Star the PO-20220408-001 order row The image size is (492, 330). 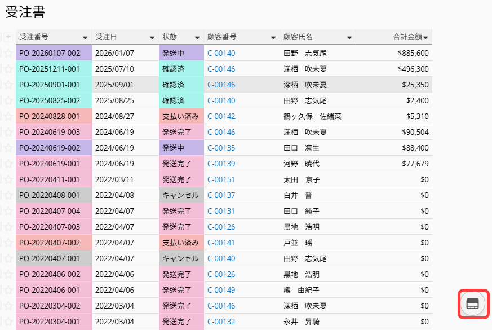tap(8, 195)
